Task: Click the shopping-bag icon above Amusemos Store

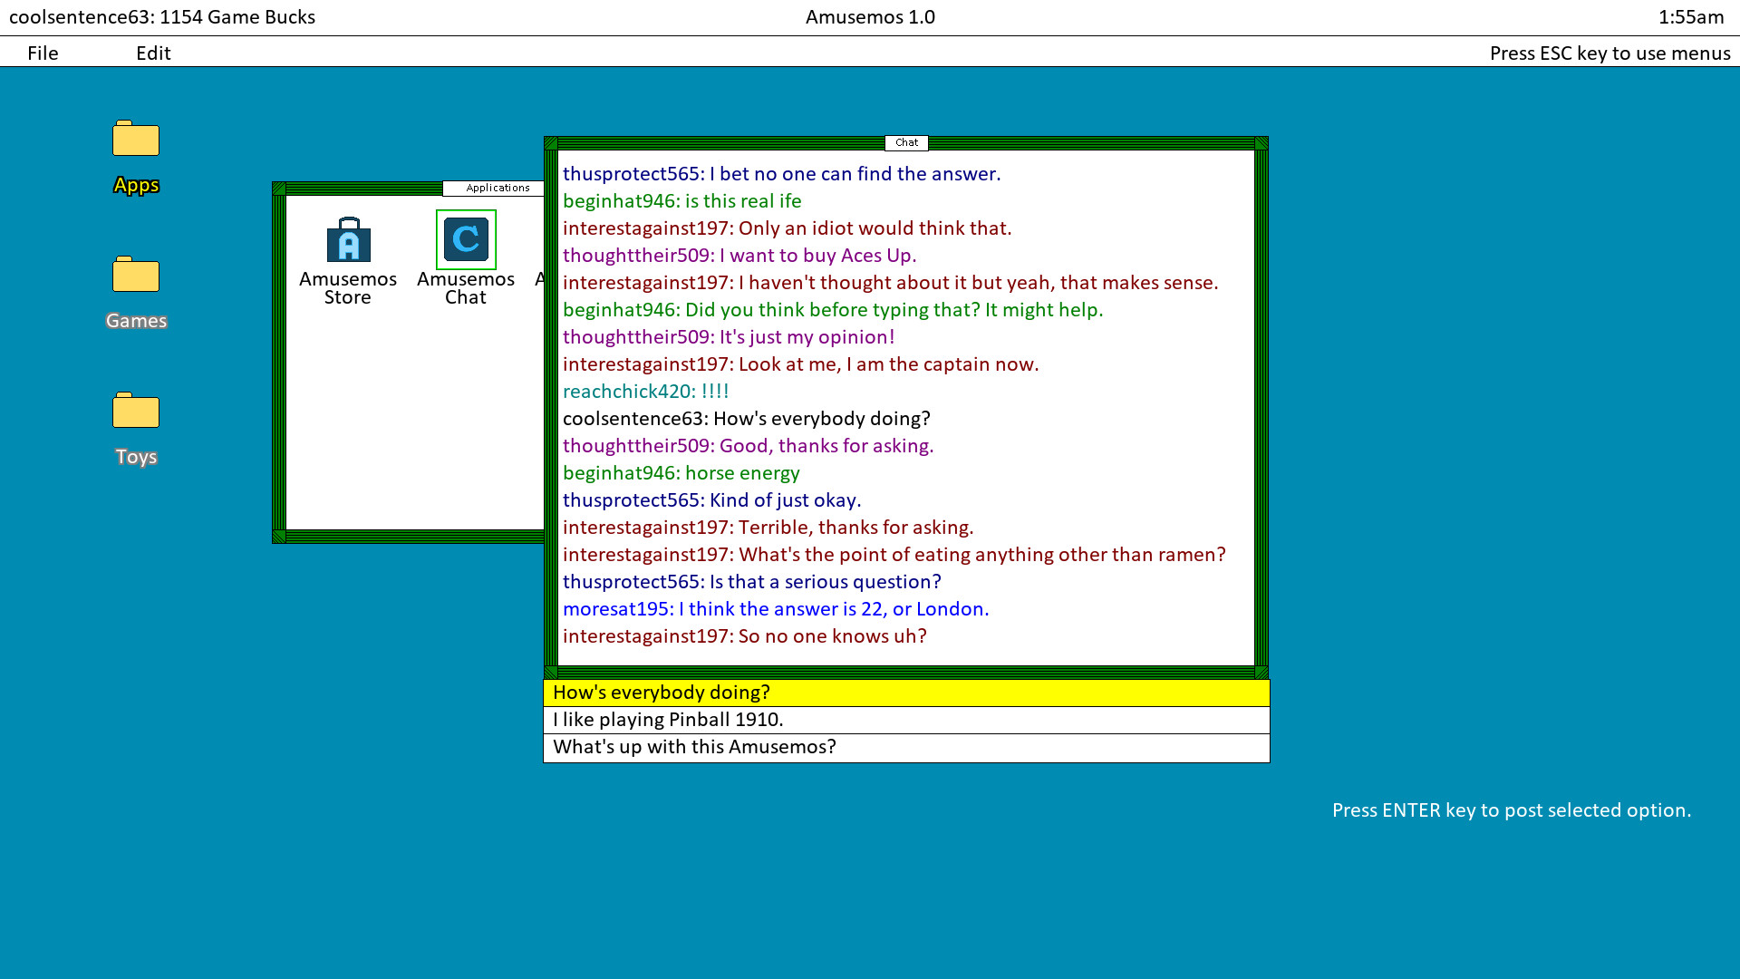Action: 347,238
